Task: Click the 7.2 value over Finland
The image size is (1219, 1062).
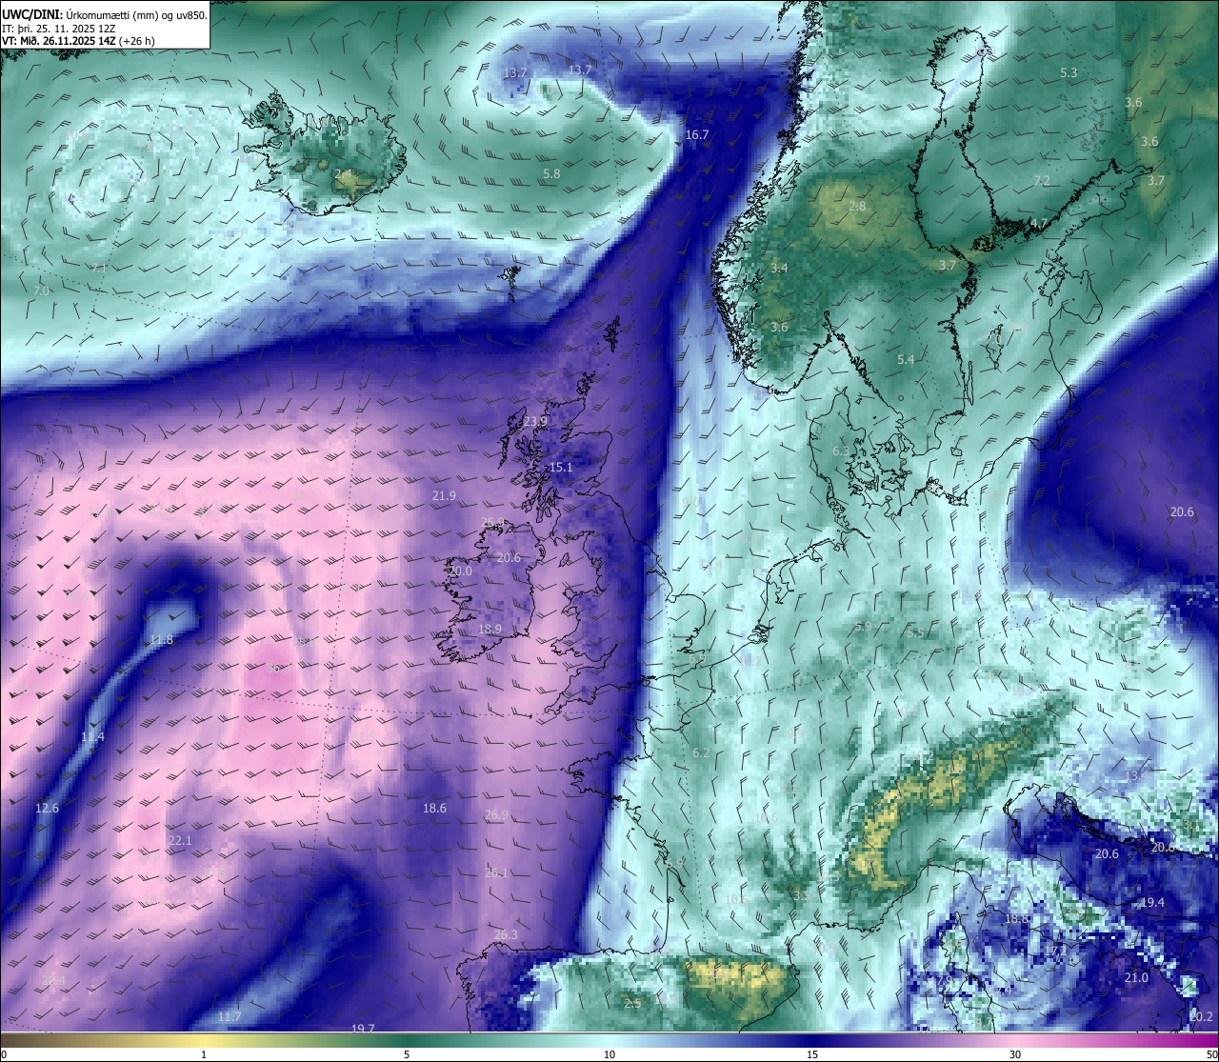Action: [x=1042, y=181]
